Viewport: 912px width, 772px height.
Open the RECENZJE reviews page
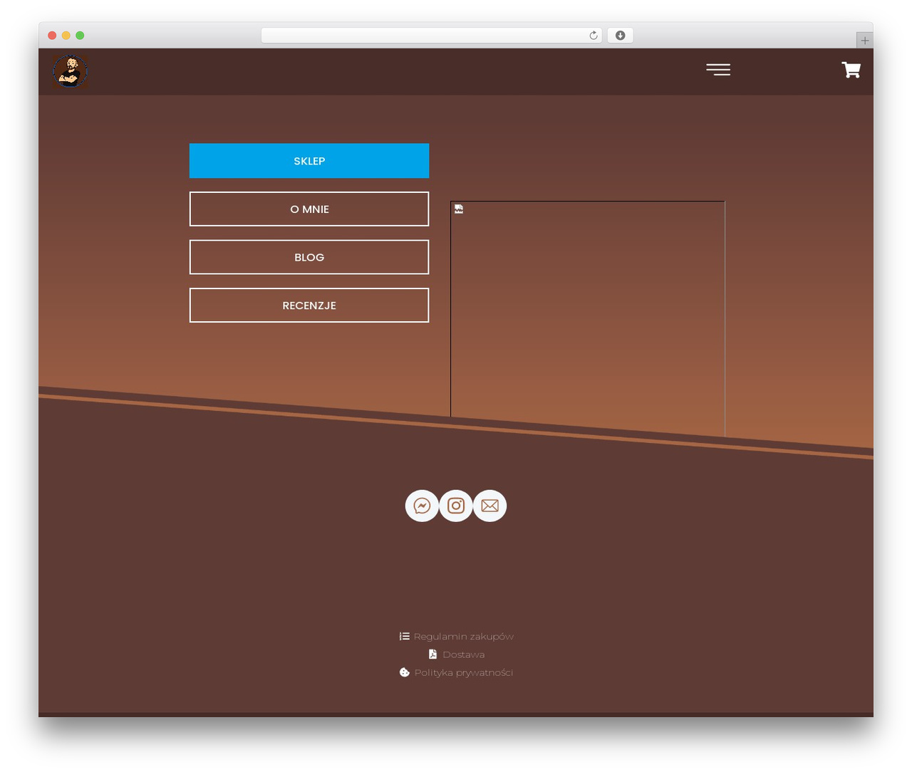pyautogui.click(x=309, y=306)
